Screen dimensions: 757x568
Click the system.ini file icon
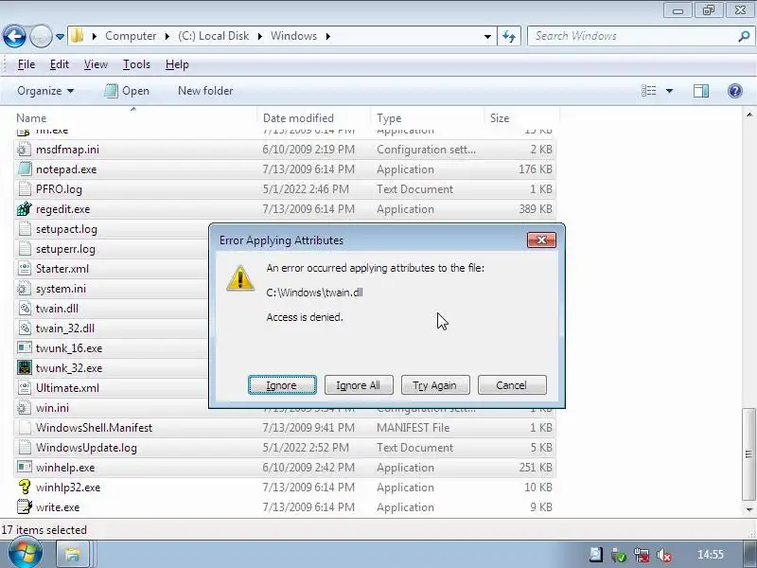point(24,289)
